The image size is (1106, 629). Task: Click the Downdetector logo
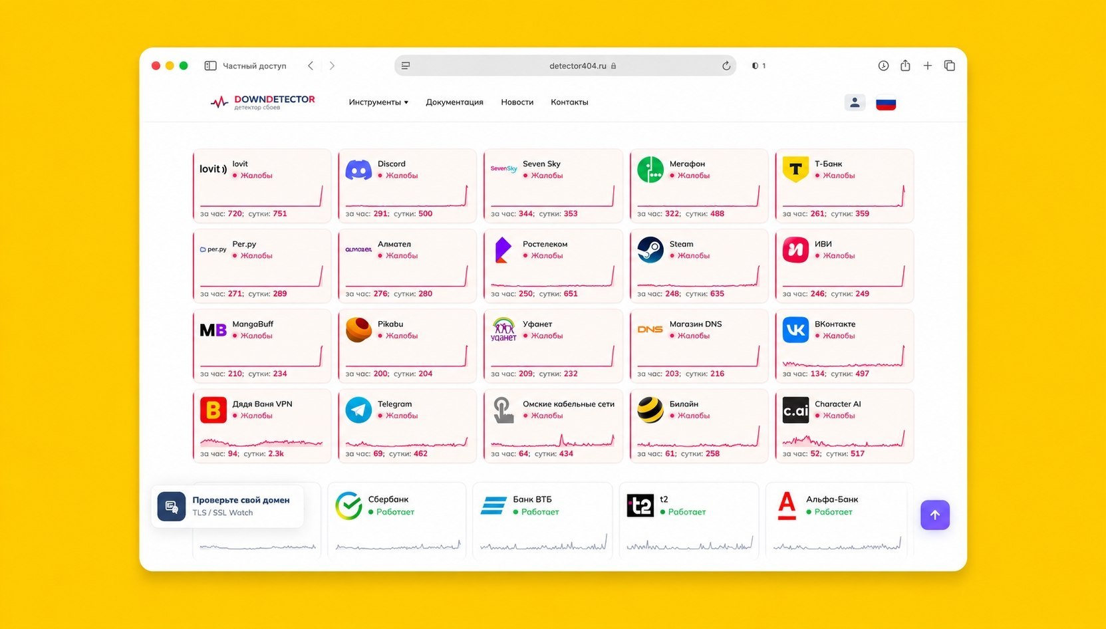(262, 102)
